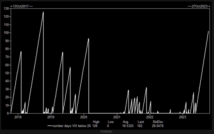Select the 2020 x-axis year marker
Screen dimensions: 214x134
click(84, 117)
